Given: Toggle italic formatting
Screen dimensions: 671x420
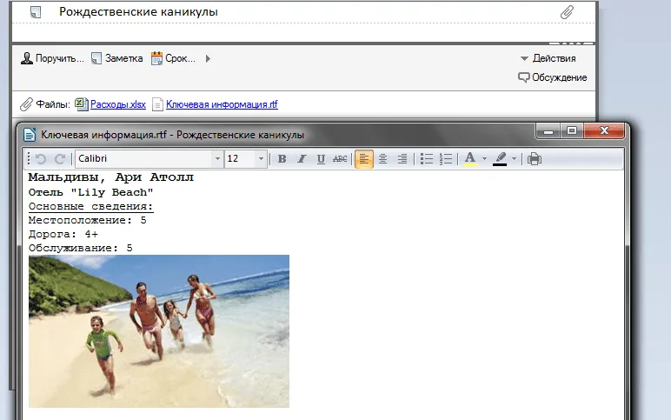Looking at the screenshot, I should [302, 159].
